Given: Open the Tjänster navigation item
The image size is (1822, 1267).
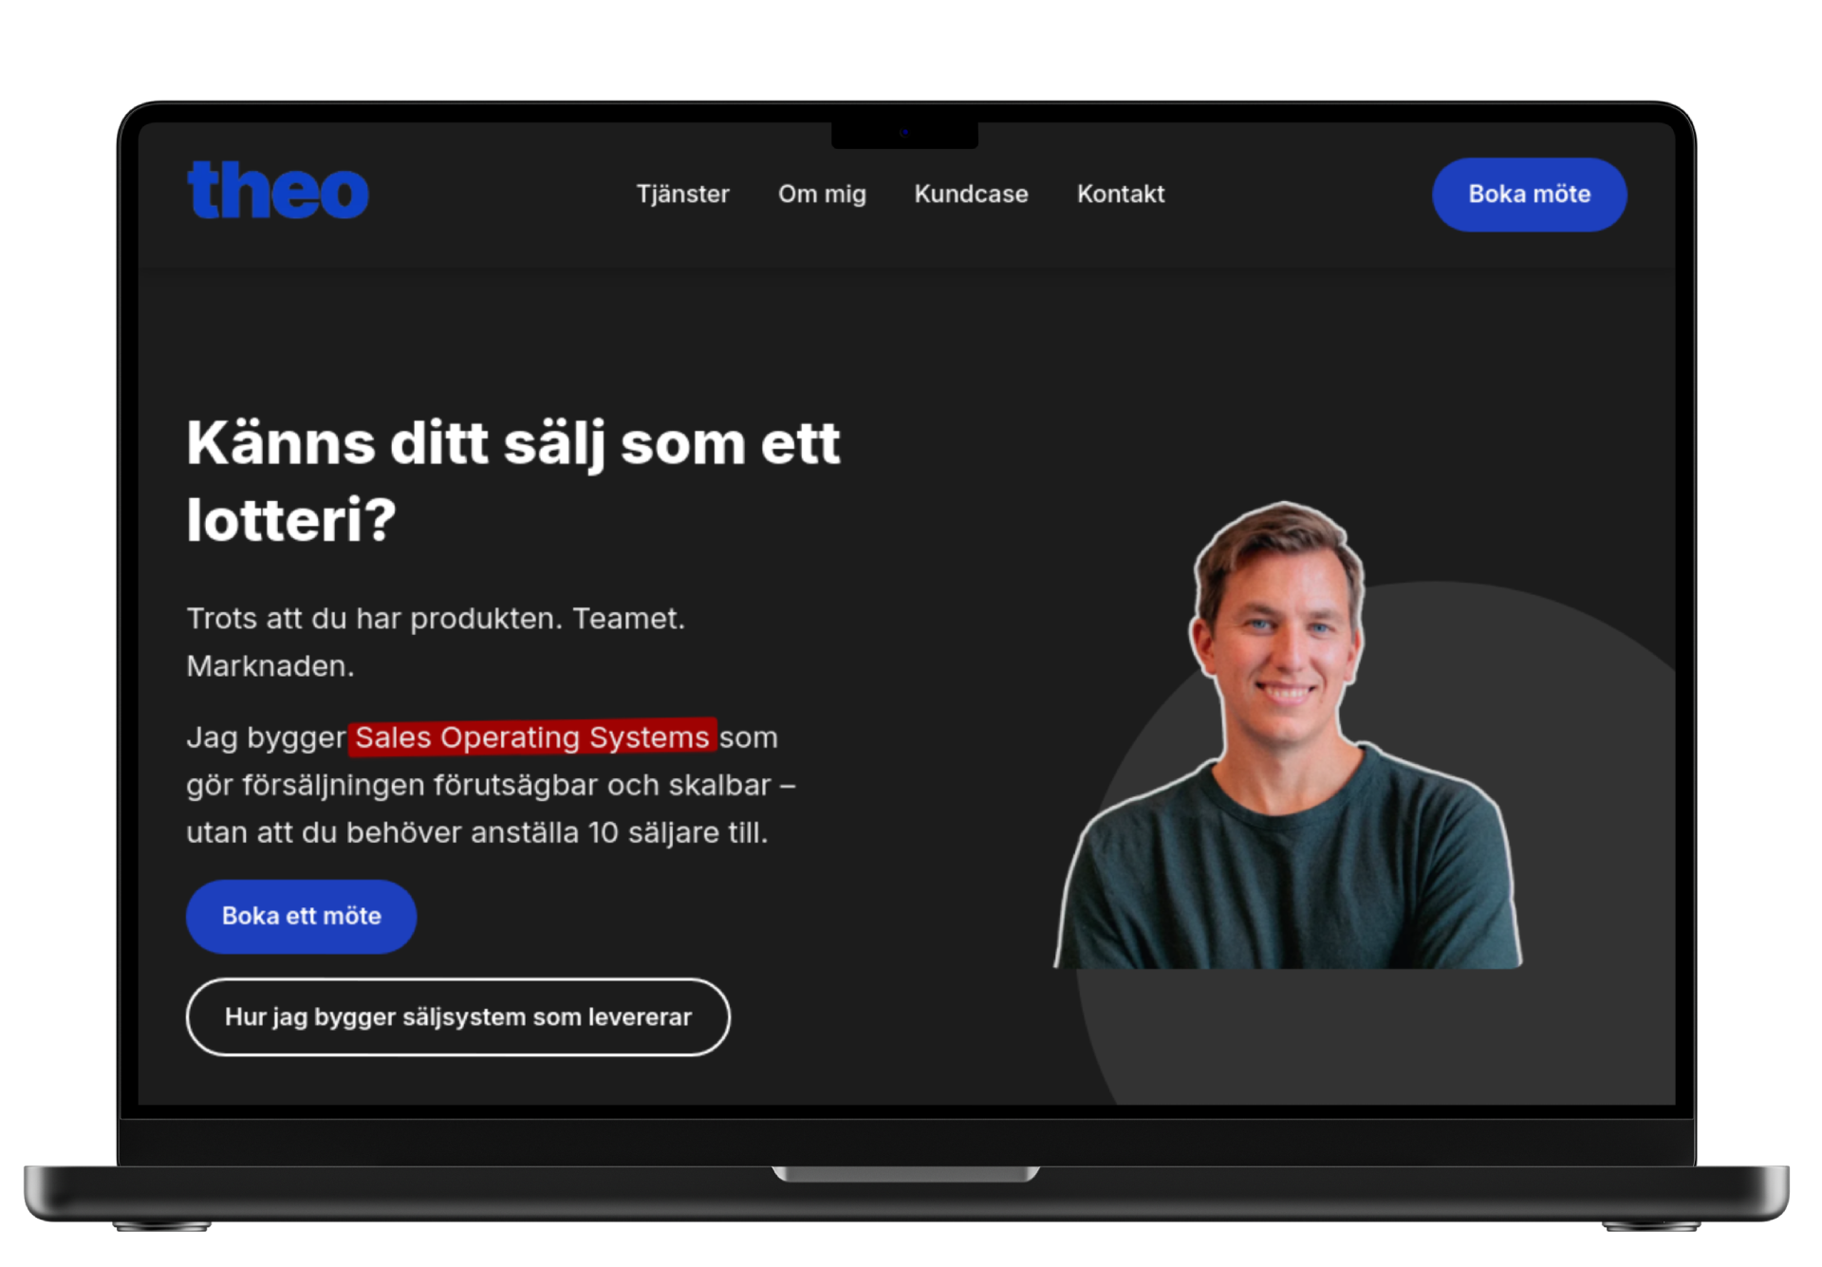Looking at the screenshot, I should tap(682, 194).
